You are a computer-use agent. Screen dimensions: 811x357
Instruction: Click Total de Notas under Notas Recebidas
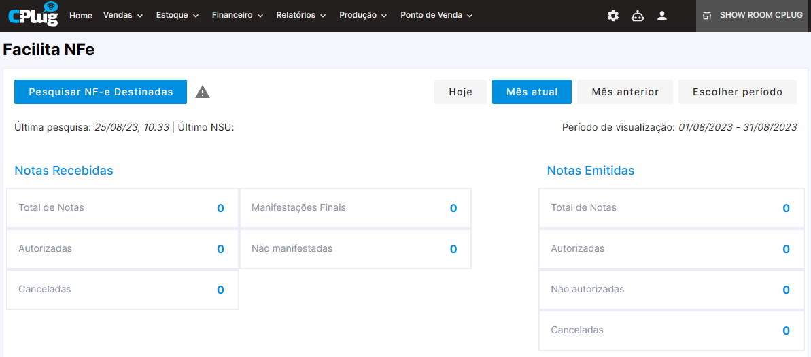pos(122,208)
